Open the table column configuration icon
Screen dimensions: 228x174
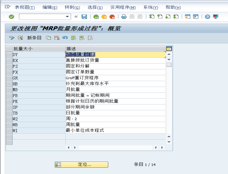(x=169, y=48)
